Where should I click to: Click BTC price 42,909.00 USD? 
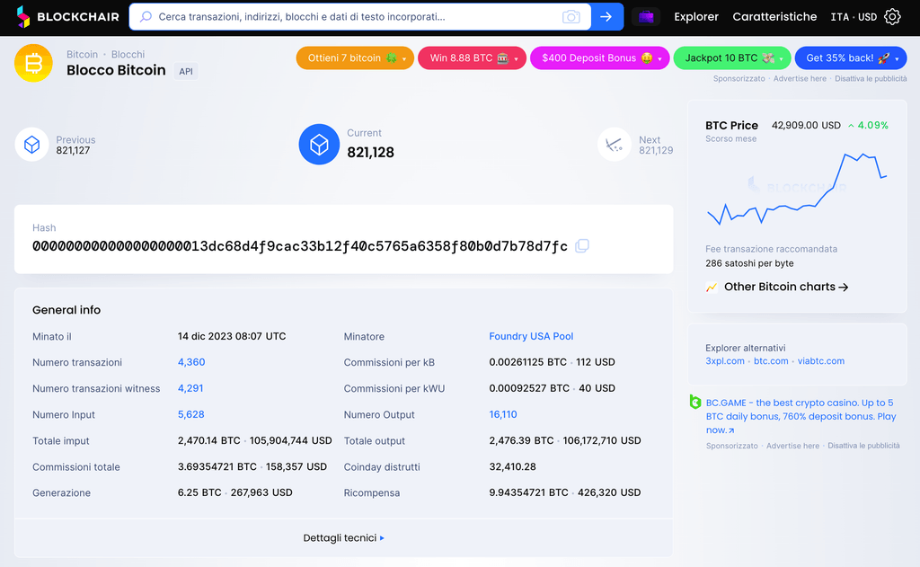[x=806, y=125]
